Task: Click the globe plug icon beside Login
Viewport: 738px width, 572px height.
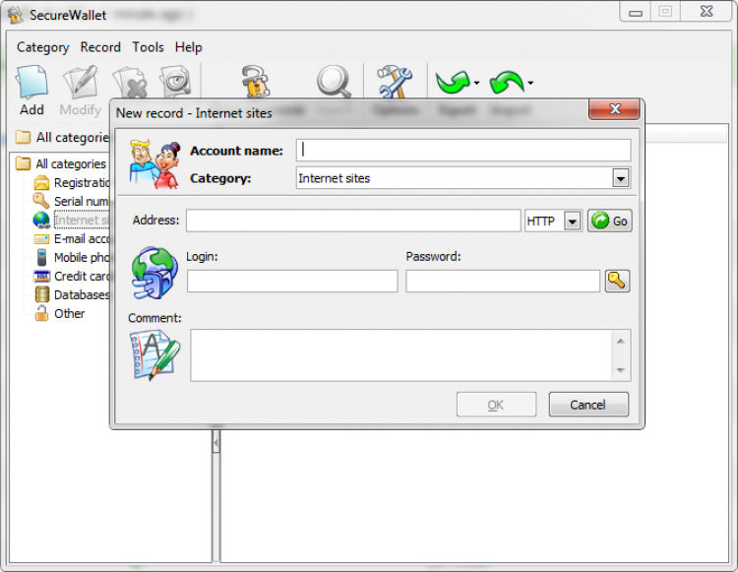Action: coord(154,273)
